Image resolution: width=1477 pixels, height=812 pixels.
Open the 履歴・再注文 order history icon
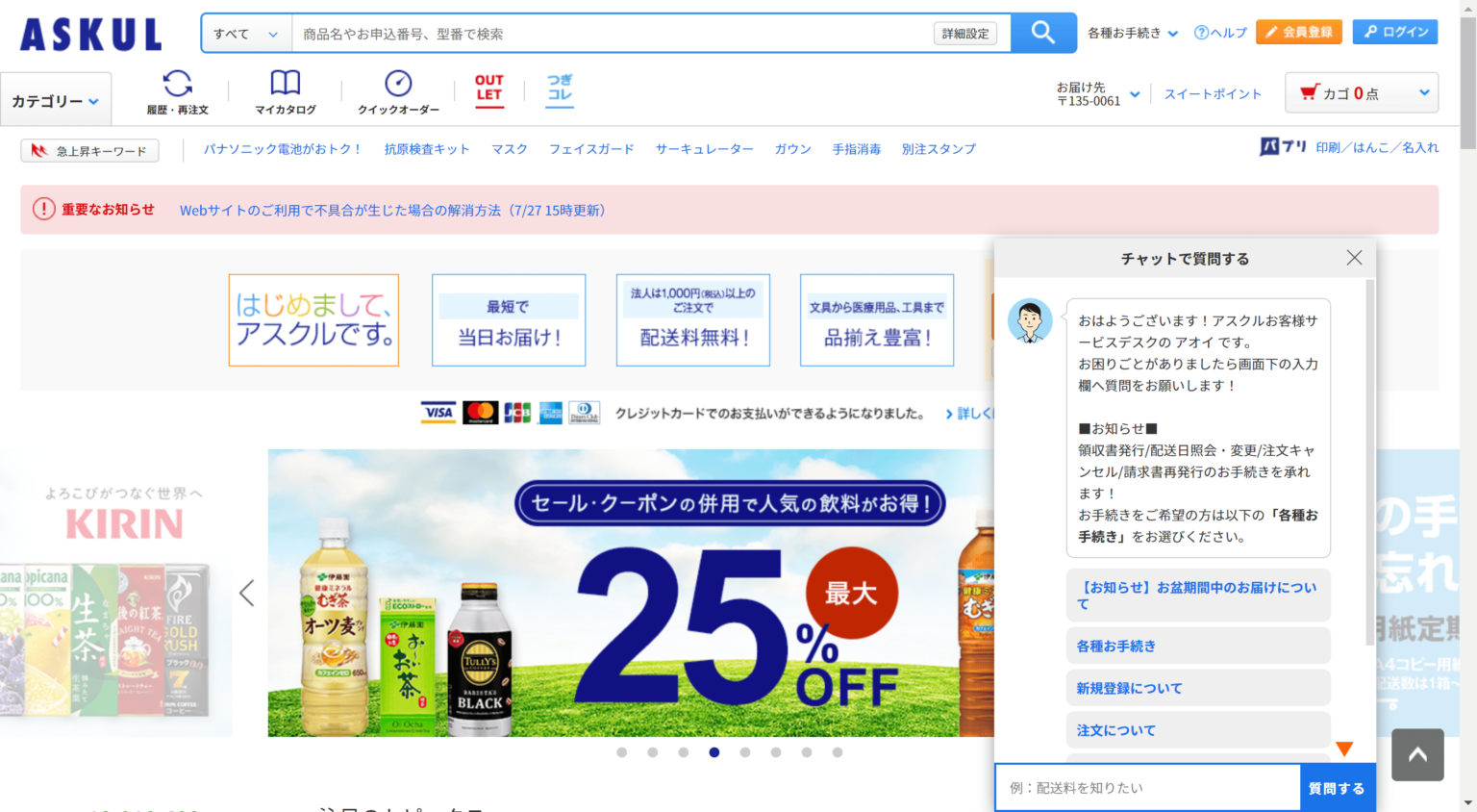pyautogui.click(x=178, y=91)
